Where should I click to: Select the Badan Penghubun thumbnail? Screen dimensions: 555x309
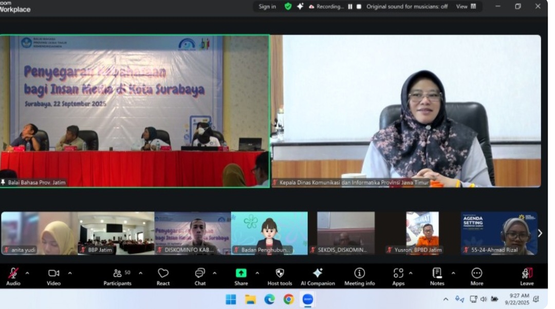(269, 233)
